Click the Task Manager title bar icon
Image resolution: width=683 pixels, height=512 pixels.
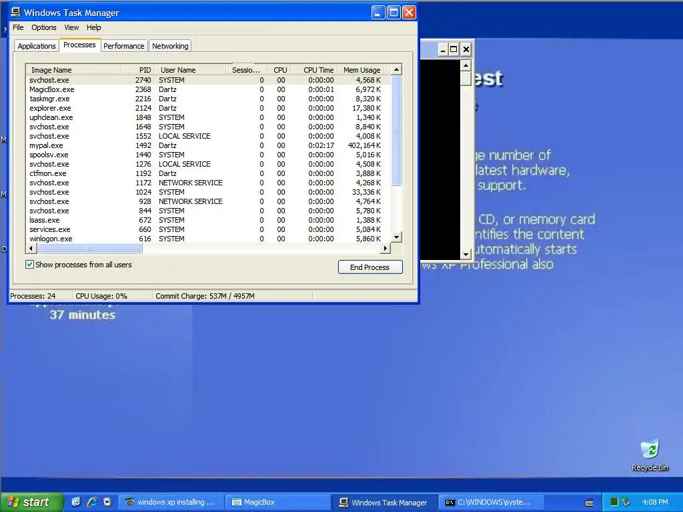16,12
